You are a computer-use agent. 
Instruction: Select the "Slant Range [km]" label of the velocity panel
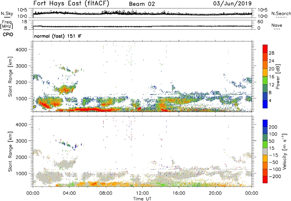(x=10, y=152)
